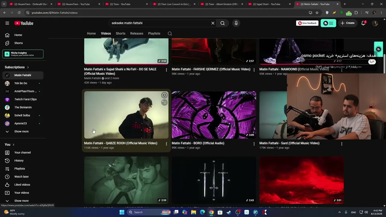Launch Microsoft Edge from the taskbar
Screen dimensions: 386x217
click(x=202, y=212)
